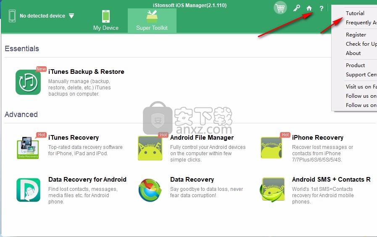Viewport: 377px width, 237px height.
Task: Open the question mark help menu
Action: (322, 9)
